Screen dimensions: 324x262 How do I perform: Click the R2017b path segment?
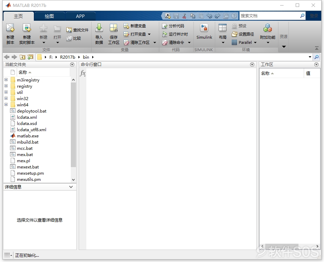click(68, 57)
